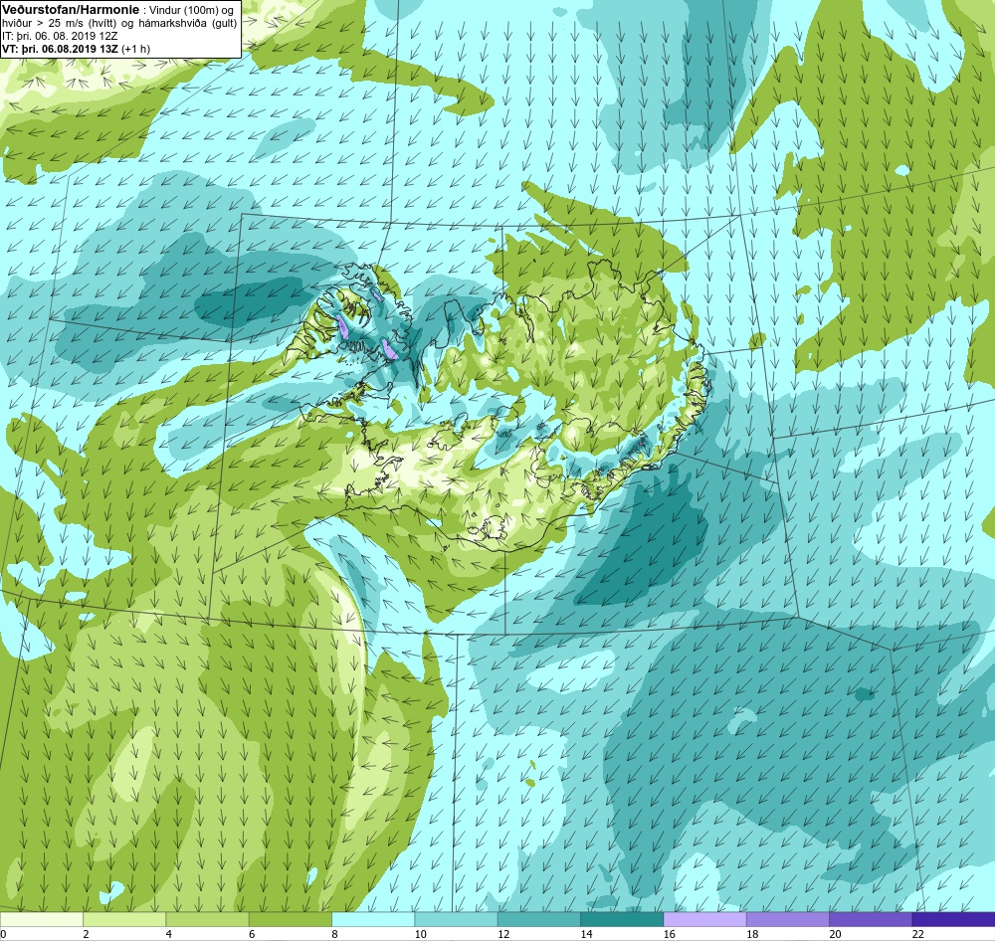
Task: Click the legend value label '14'
Action: [x=586, y=934]
